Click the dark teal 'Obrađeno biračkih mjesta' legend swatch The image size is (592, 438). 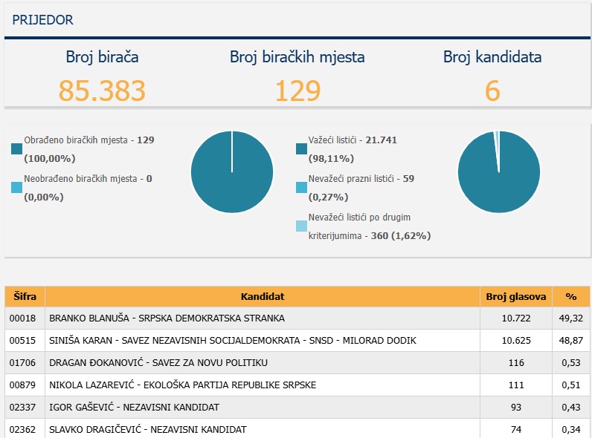coord(17,148)
